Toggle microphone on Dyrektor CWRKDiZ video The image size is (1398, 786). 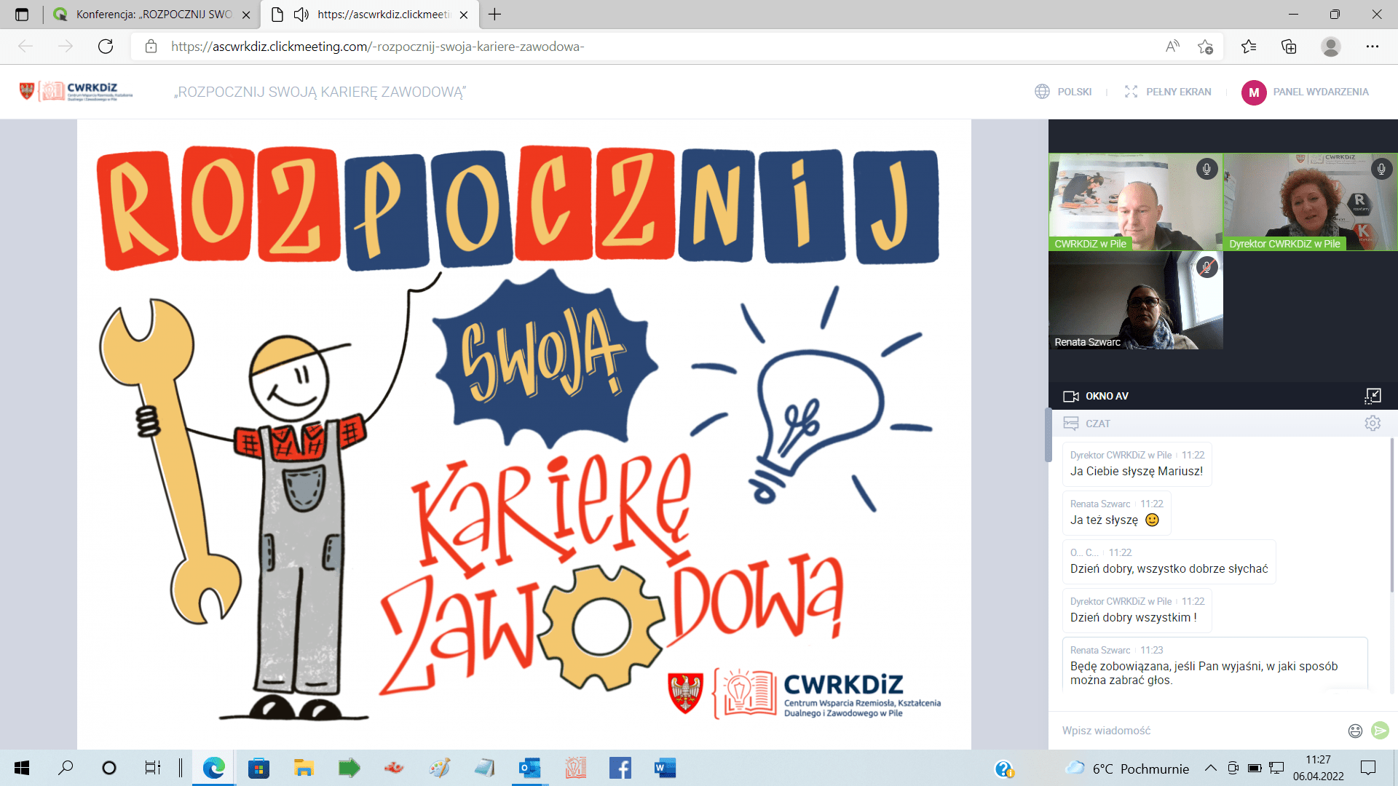pos(1381,169)
